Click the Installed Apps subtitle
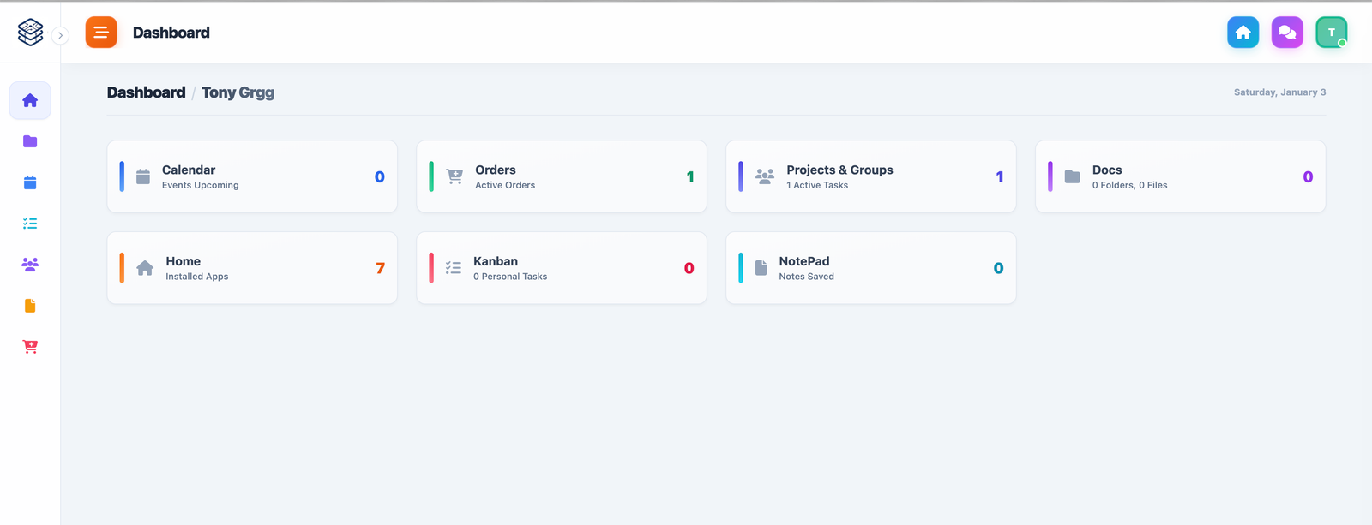1372x525 pixels. [x=196, y=277]
